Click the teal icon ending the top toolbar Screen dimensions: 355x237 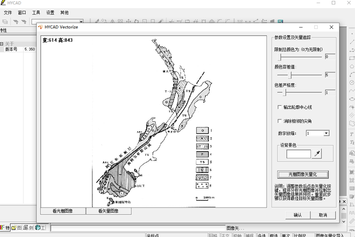coord(280,21)
